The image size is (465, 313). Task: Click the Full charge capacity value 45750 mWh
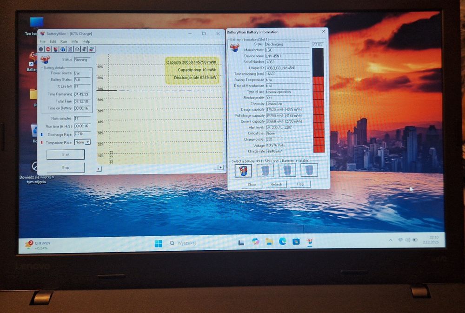[x=288, y=115]
